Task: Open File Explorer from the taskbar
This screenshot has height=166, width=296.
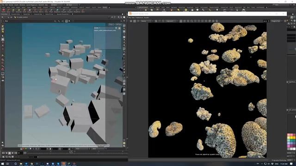Action: tap(21, 164)
